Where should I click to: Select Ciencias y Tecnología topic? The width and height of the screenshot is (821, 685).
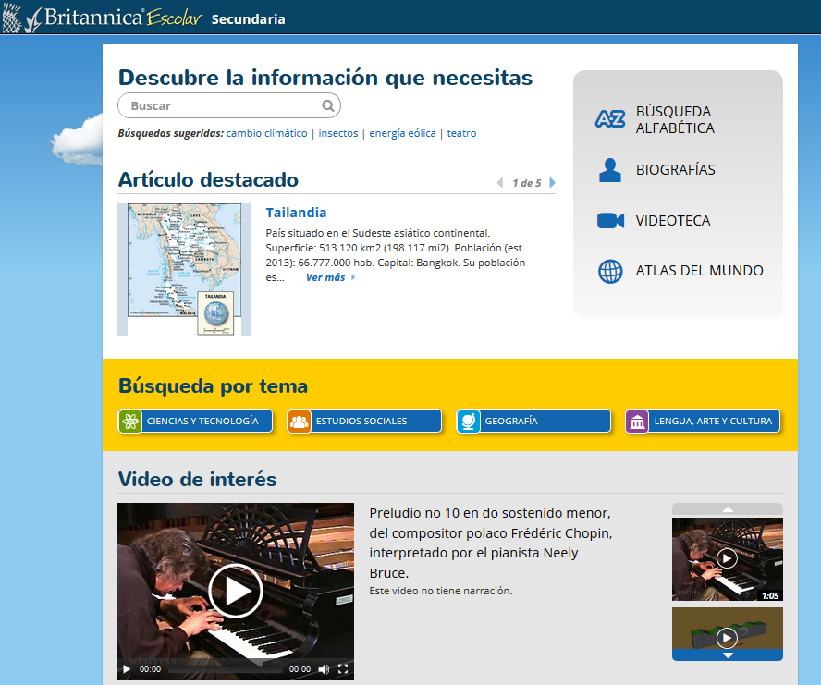tap(195, 422)
